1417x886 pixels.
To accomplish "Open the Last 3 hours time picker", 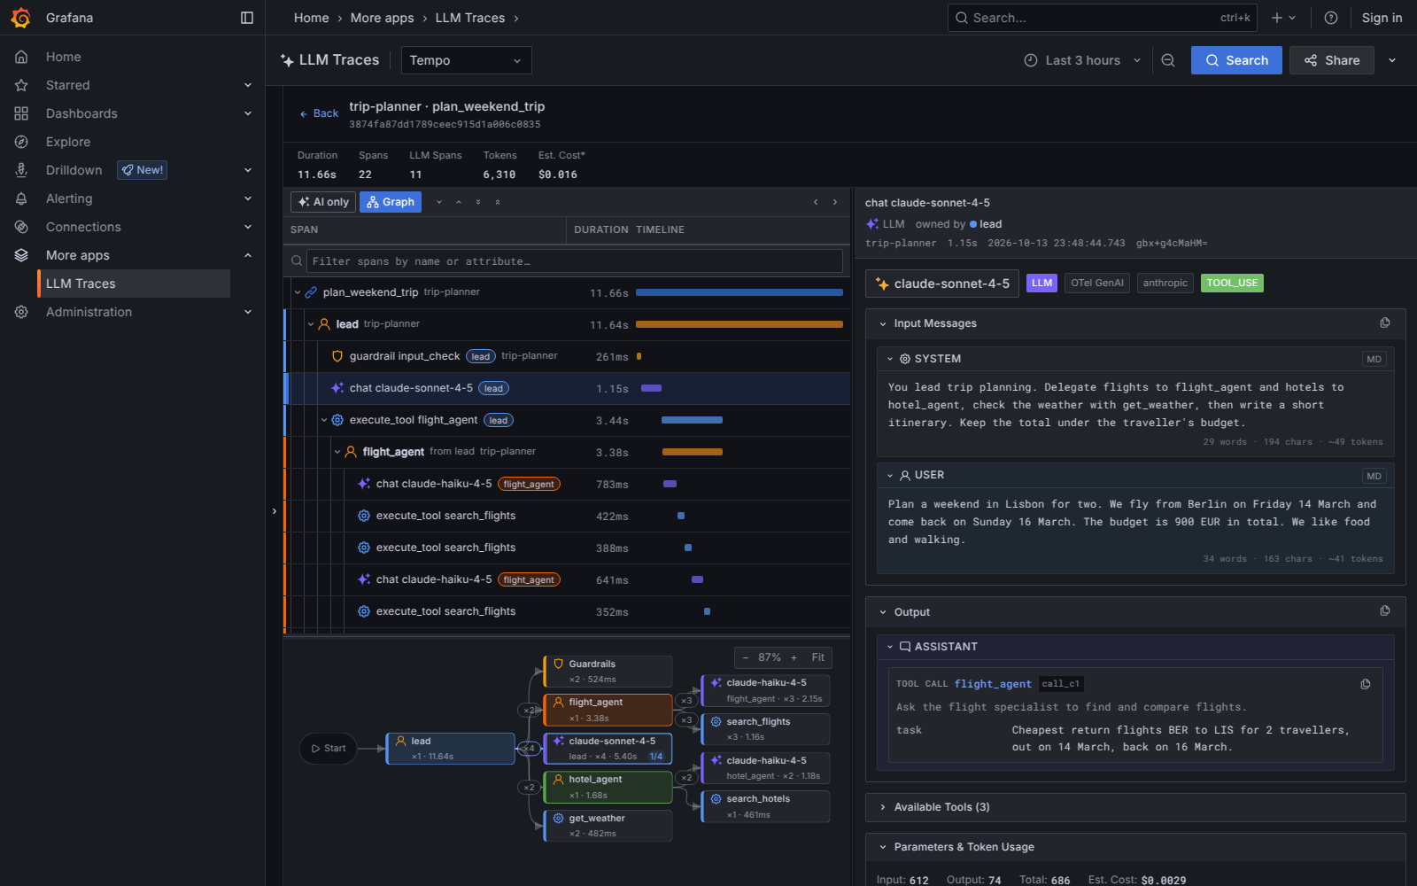I will coord(1082,60).
